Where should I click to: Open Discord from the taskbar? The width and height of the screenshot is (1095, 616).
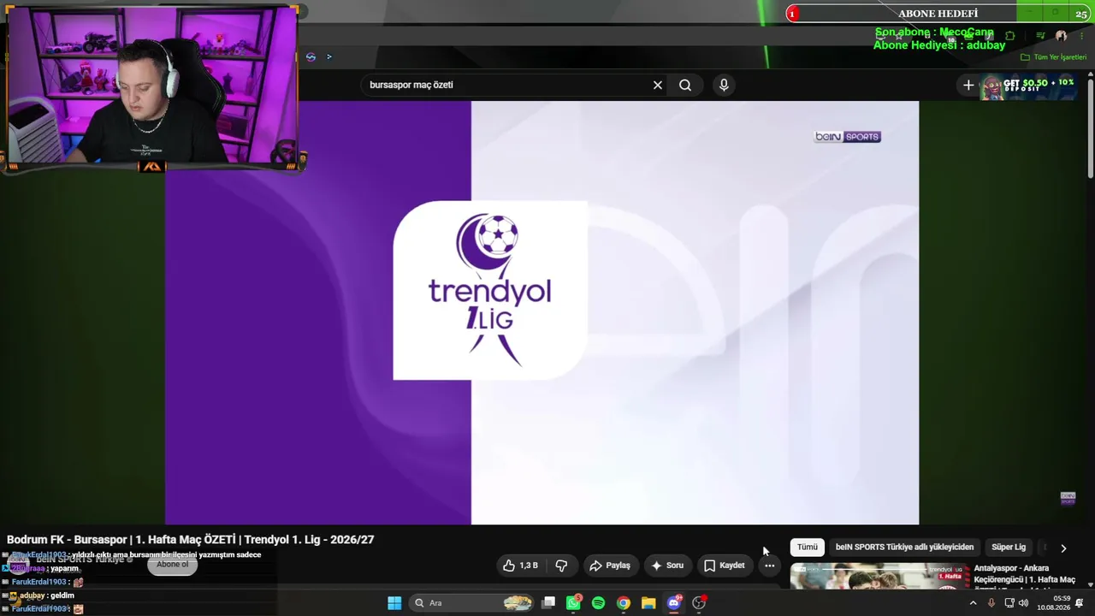[x=674, y=603]
